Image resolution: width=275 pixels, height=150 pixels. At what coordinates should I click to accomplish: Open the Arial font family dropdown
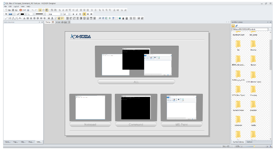click(61, 14)
